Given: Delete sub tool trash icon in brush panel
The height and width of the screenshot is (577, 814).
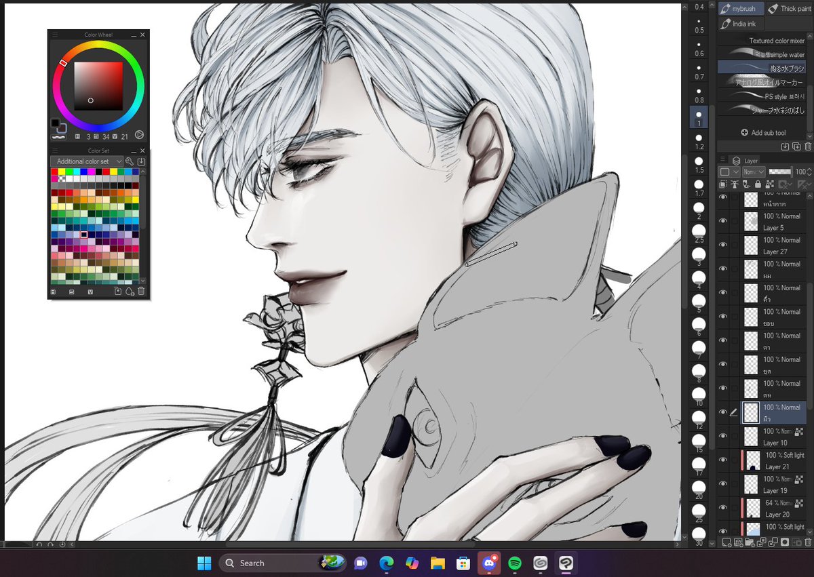Looking at the screenshot, I should 807,146.
